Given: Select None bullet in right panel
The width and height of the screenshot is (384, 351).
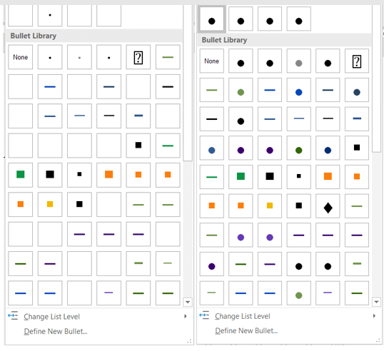Looking at the screenshot, I should click(211, 61).
